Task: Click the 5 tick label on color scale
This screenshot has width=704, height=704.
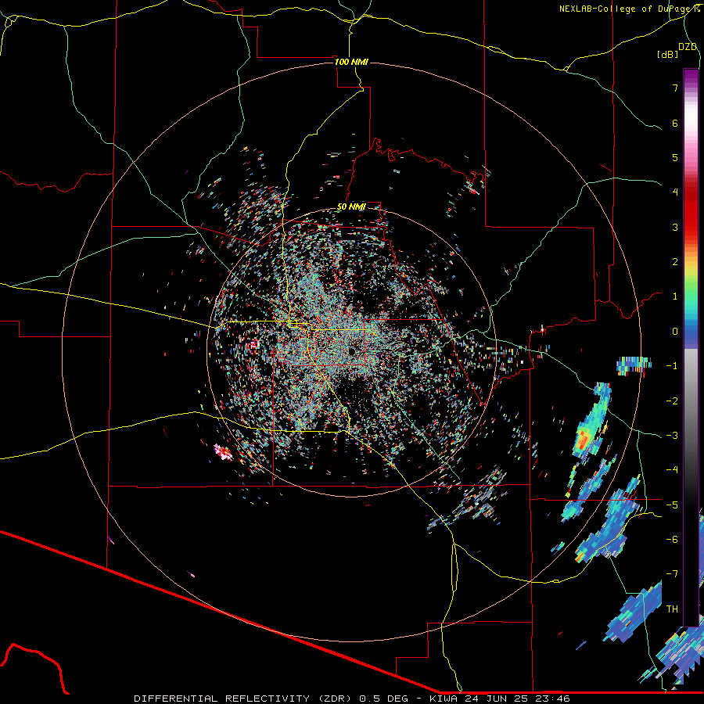Action: 675,157
